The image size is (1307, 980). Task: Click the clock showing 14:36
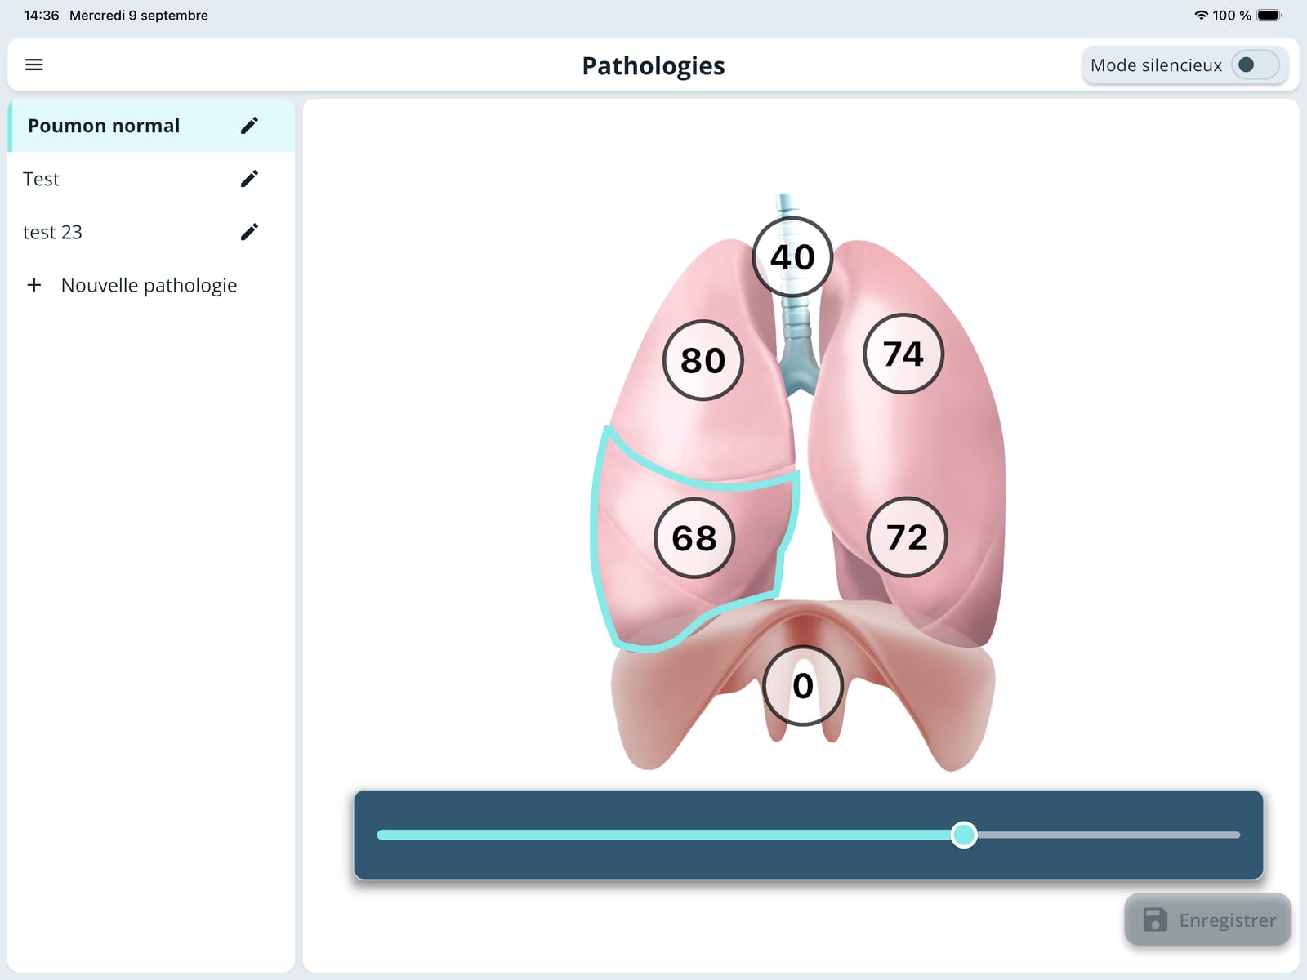click(x=42, y=15)
